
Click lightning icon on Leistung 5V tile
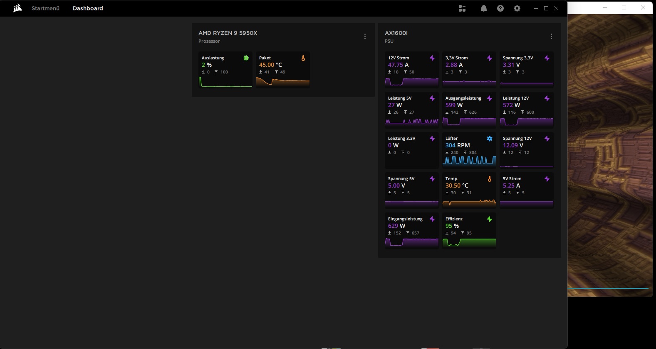tap(432, 98)
